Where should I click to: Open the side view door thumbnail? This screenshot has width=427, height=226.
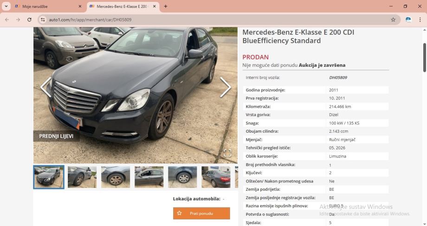149,177
